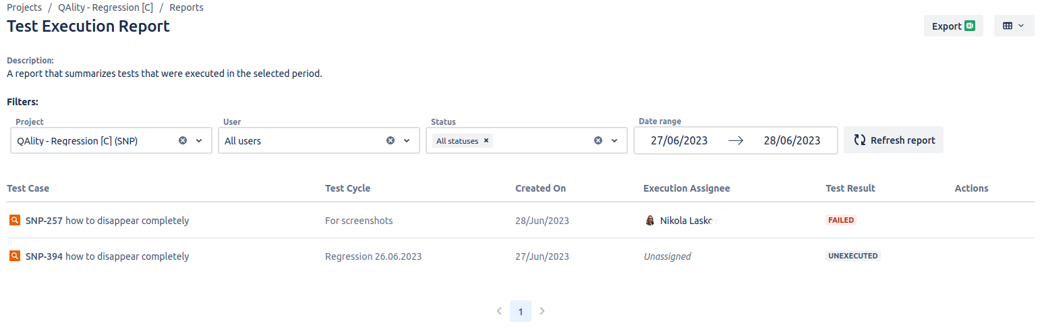Image resolution: width=1042 pixels, height=328 pixels.
Task: Click Nikola's assignee avatar
Action: coord(650,220)
